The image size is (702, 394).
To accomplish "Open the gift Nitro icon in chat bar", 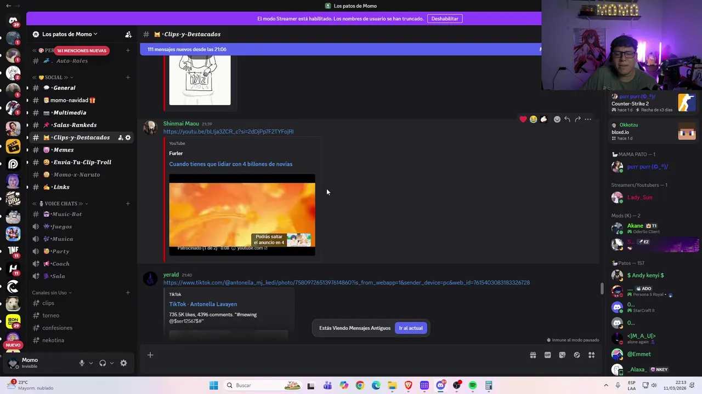I will click(x=533, y=355).
